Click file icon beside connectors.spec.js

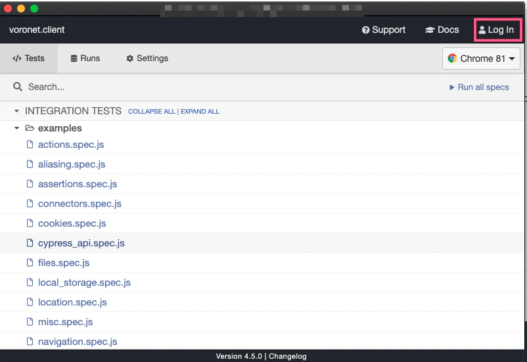(30, 204)
